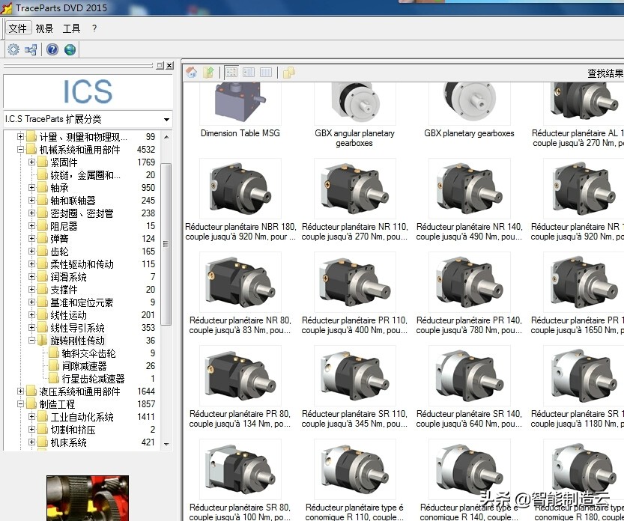Select the GBX planetary gearboxes caption link
Screen dimensions: 624x521
click(x=469, y=132)
